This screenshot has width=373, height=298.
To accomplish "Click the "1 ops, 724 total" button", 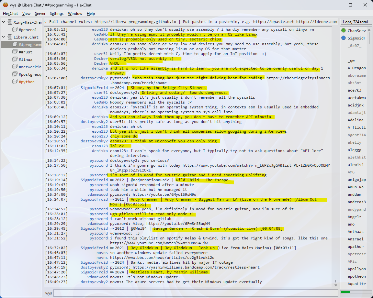I will click(x=355, y=22).
